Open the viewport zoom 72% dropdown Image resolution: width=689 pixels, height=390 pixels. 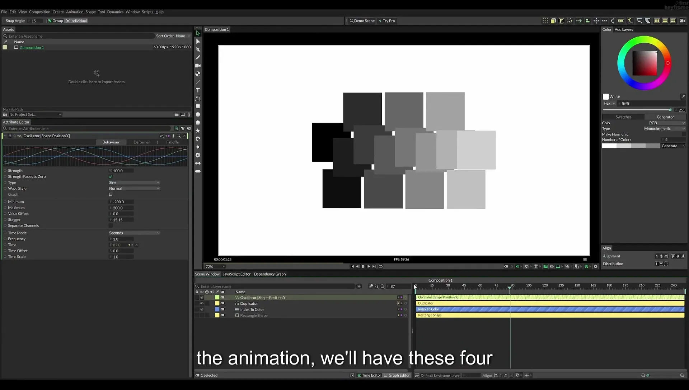click(x=215, y=267)
